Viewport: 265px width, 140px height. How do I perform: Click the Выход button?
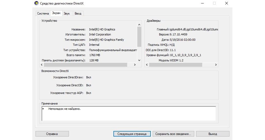[213, 134]
